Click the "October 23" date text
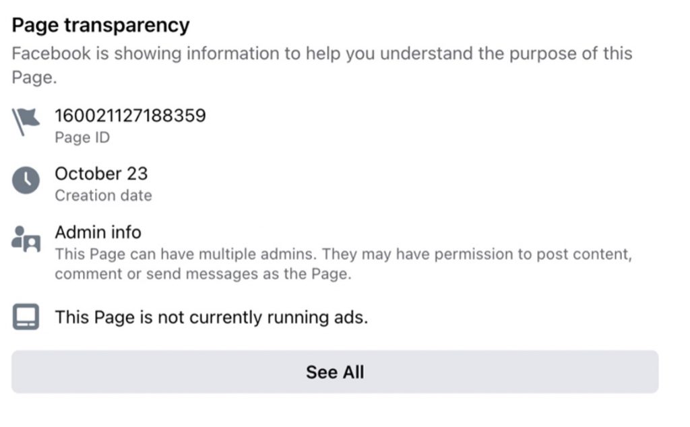 point(101,174)
